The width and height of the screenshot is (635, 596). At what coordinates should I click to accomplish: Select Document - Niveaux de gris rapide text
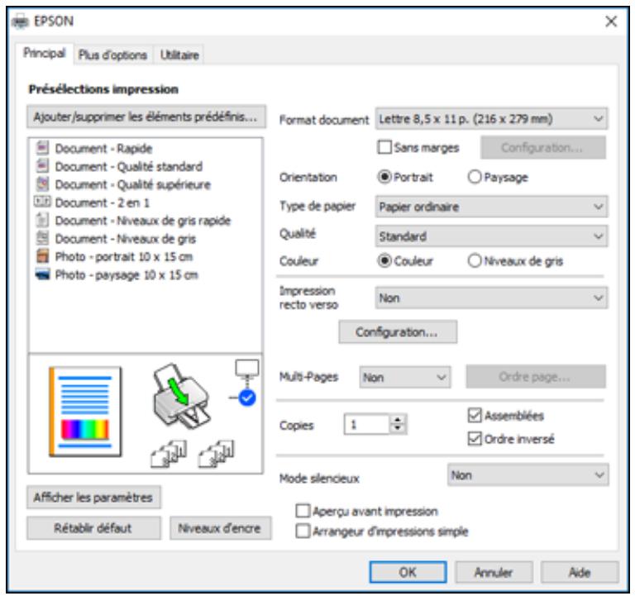143,221
